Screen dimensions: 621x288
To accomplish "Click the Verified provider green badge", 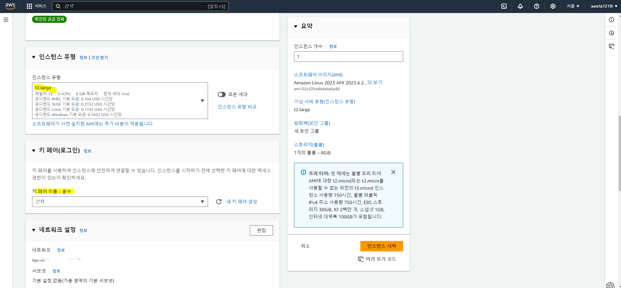I will click(x=49, y=19).
